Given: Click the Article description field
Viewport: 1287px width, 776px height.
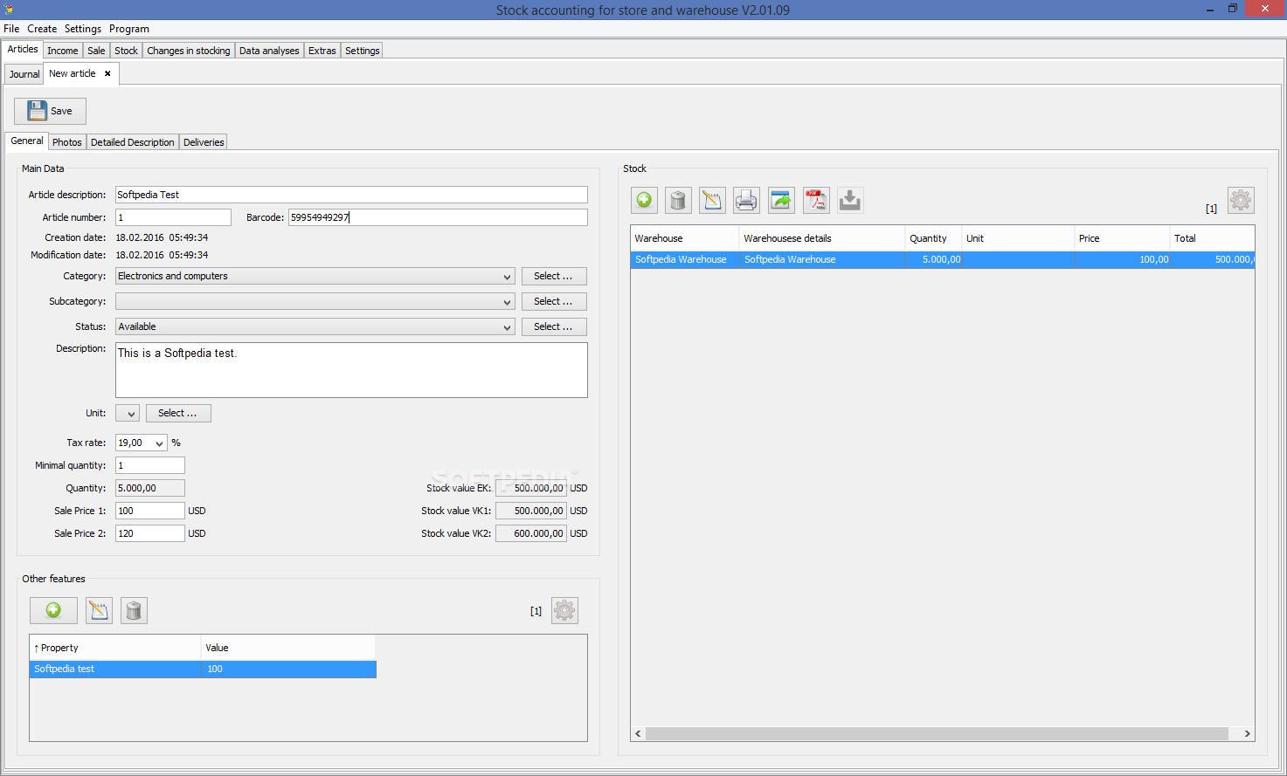Looking at the screenshot, I should click(x=351, y=195).
